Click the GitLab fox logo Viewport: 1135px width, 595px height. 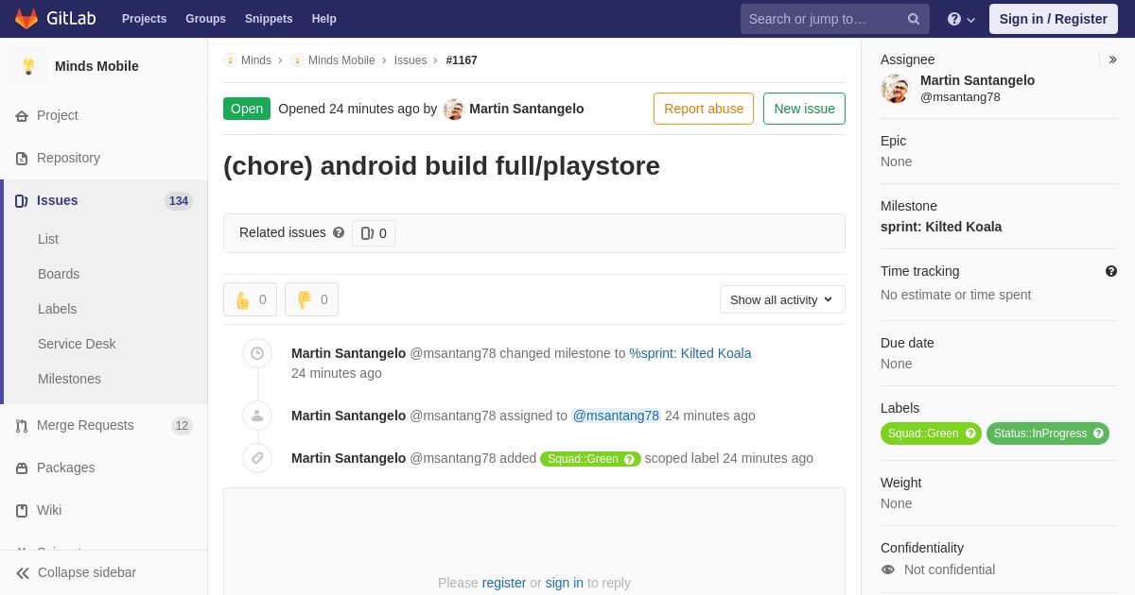click(x=26, y=19)
